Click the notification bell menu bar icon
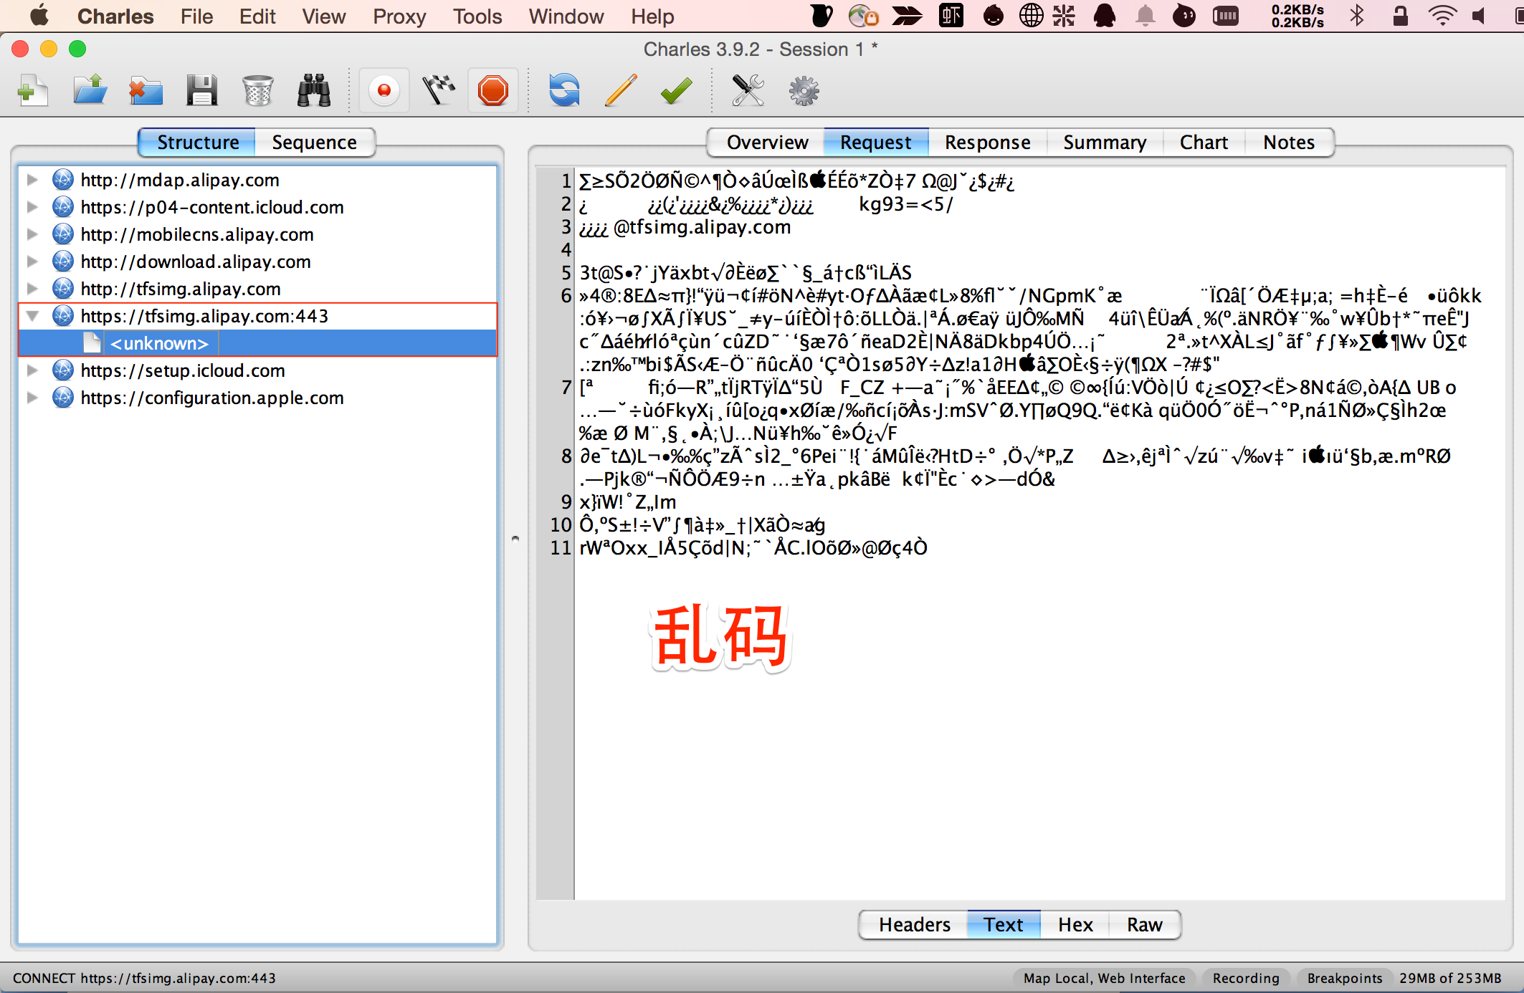The width and height of the screenshot is (1524, 993). pos(1145,16)
